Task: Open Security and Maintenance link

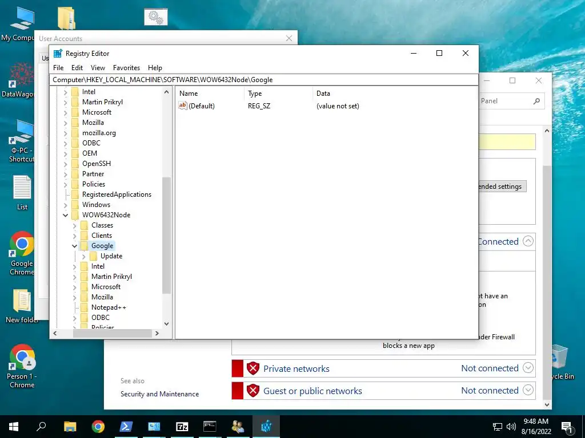Action: [160, 394]
